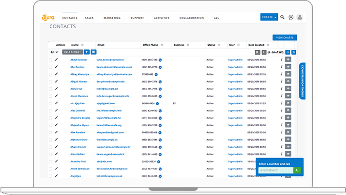Show info for Alec Coldwell row
346x195 pixels.
(x=281, y=110)
